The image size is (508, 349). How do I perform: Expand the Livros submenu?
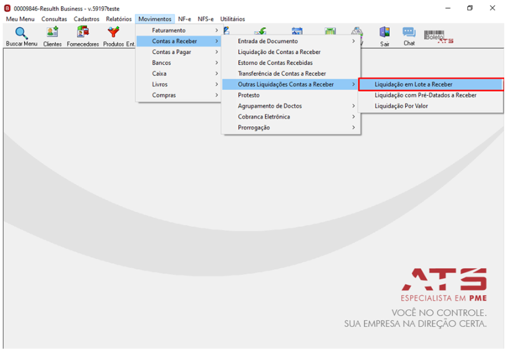click(178, 84)
